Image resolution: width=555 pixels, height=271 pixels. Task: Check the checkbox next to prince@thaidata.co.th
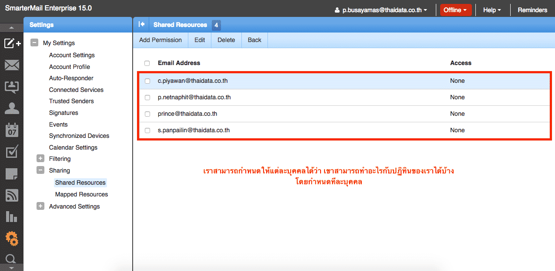click(x=147, y=114)
